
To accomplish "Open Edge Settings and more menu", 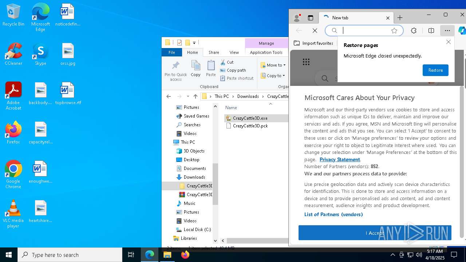I will click(x=447, y=31).
